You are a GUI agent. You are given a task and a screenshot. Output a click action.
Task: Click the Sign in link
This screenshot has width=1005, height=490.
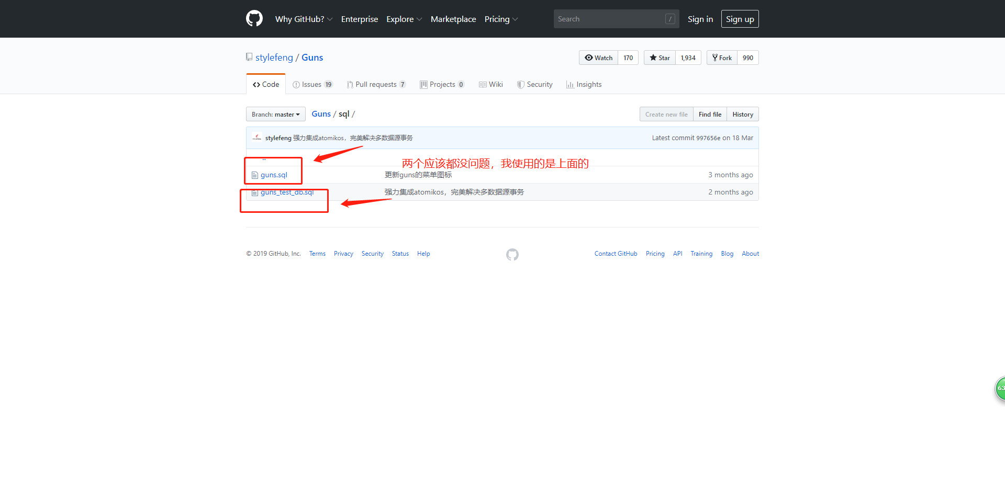tap(700, 19)
